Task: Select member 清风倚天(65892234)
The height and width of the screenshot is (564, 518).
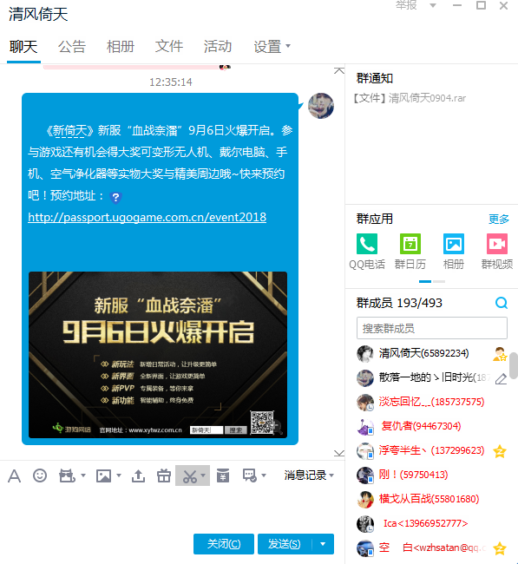Action: [432, 354]
